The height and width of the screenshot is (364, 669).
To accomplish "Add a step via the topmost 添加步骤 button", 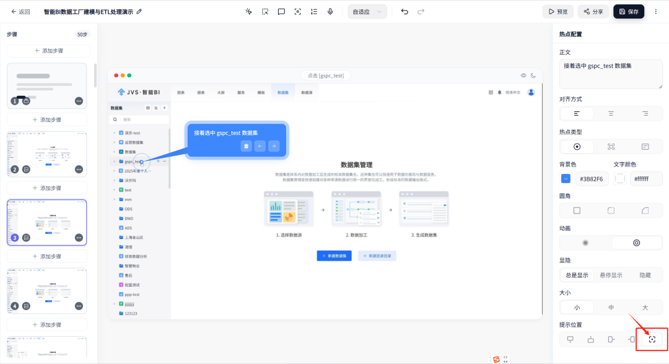I will [x=49, y=51].
